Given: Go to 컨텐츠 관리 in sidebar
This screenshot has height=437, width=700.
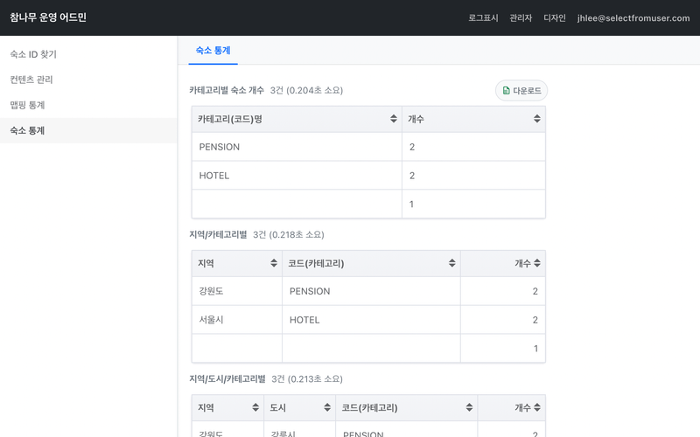Looking at the screenshot, I should pos(31,80).
